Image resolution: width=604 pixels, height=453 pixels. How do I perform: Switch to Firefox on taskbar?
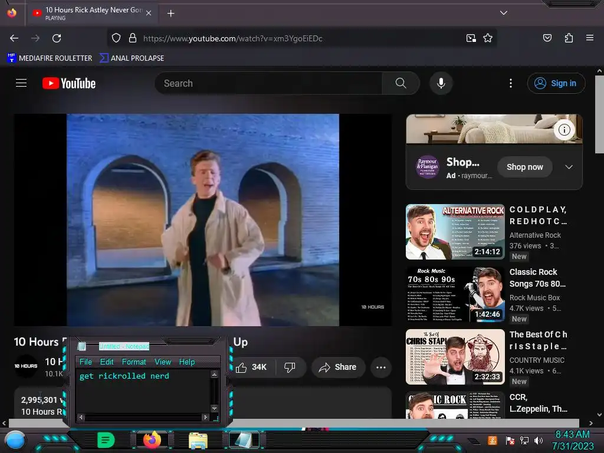[x=152, y=440]
